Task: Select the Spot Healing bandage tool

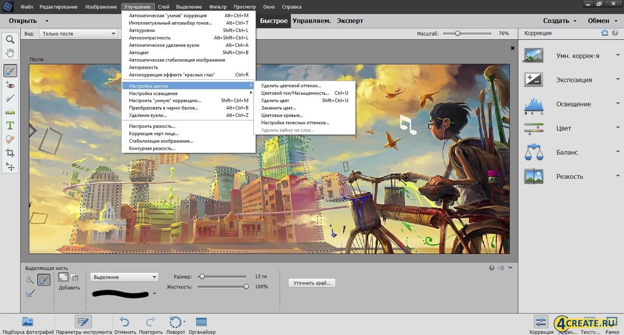Action: [10, 139]
